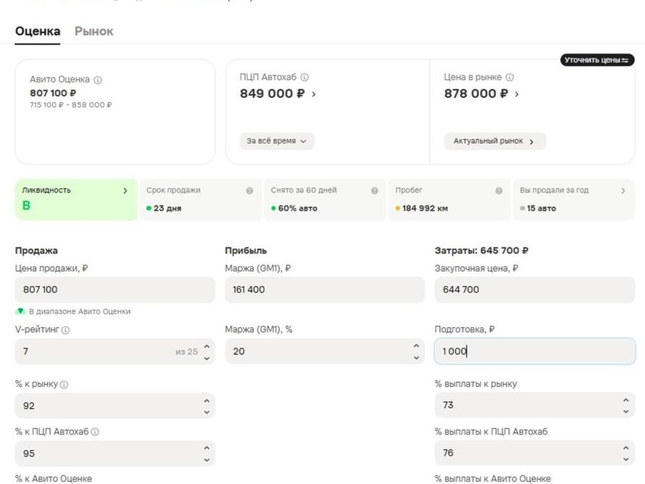Increase V-рейтинг value with up arrow
Image resolution: width=645 pixels, height=484 pixels.
(x=207, y=347)
